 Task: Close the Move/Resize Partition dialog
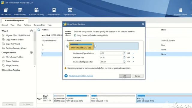143,24
